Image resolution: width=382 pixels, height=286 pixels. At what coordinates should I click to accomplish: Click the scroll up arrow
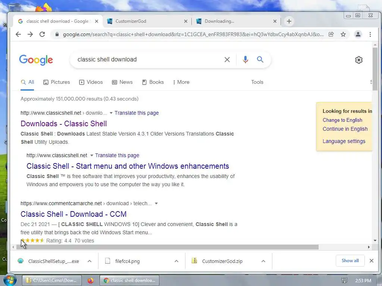(x=375, y=45)
